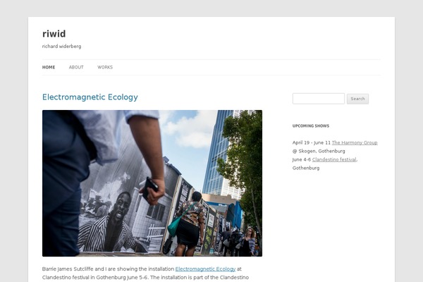Viewport: 423px width, 282px height.
Task: Click the 'April 19 - June 11' date text
Action: coord(312,142)
